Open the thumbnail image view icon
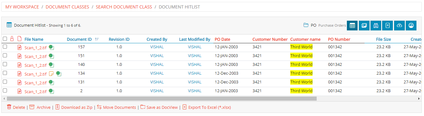This screenshot has width=424, height=116. (x=364, y=25)
